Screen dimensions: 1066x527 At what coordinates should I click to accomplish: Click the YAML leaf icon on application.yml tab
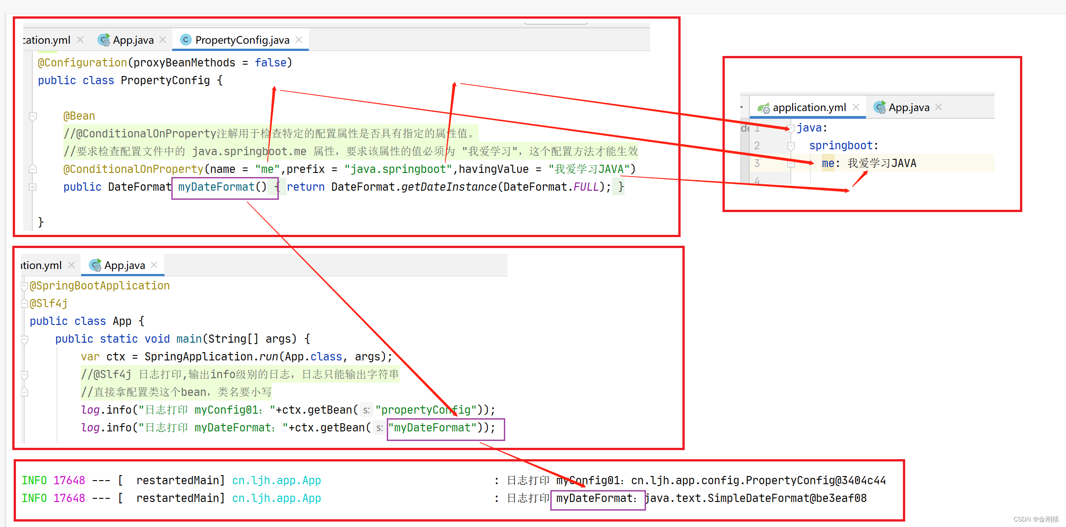pyautogui.click(x=764, y=107)
